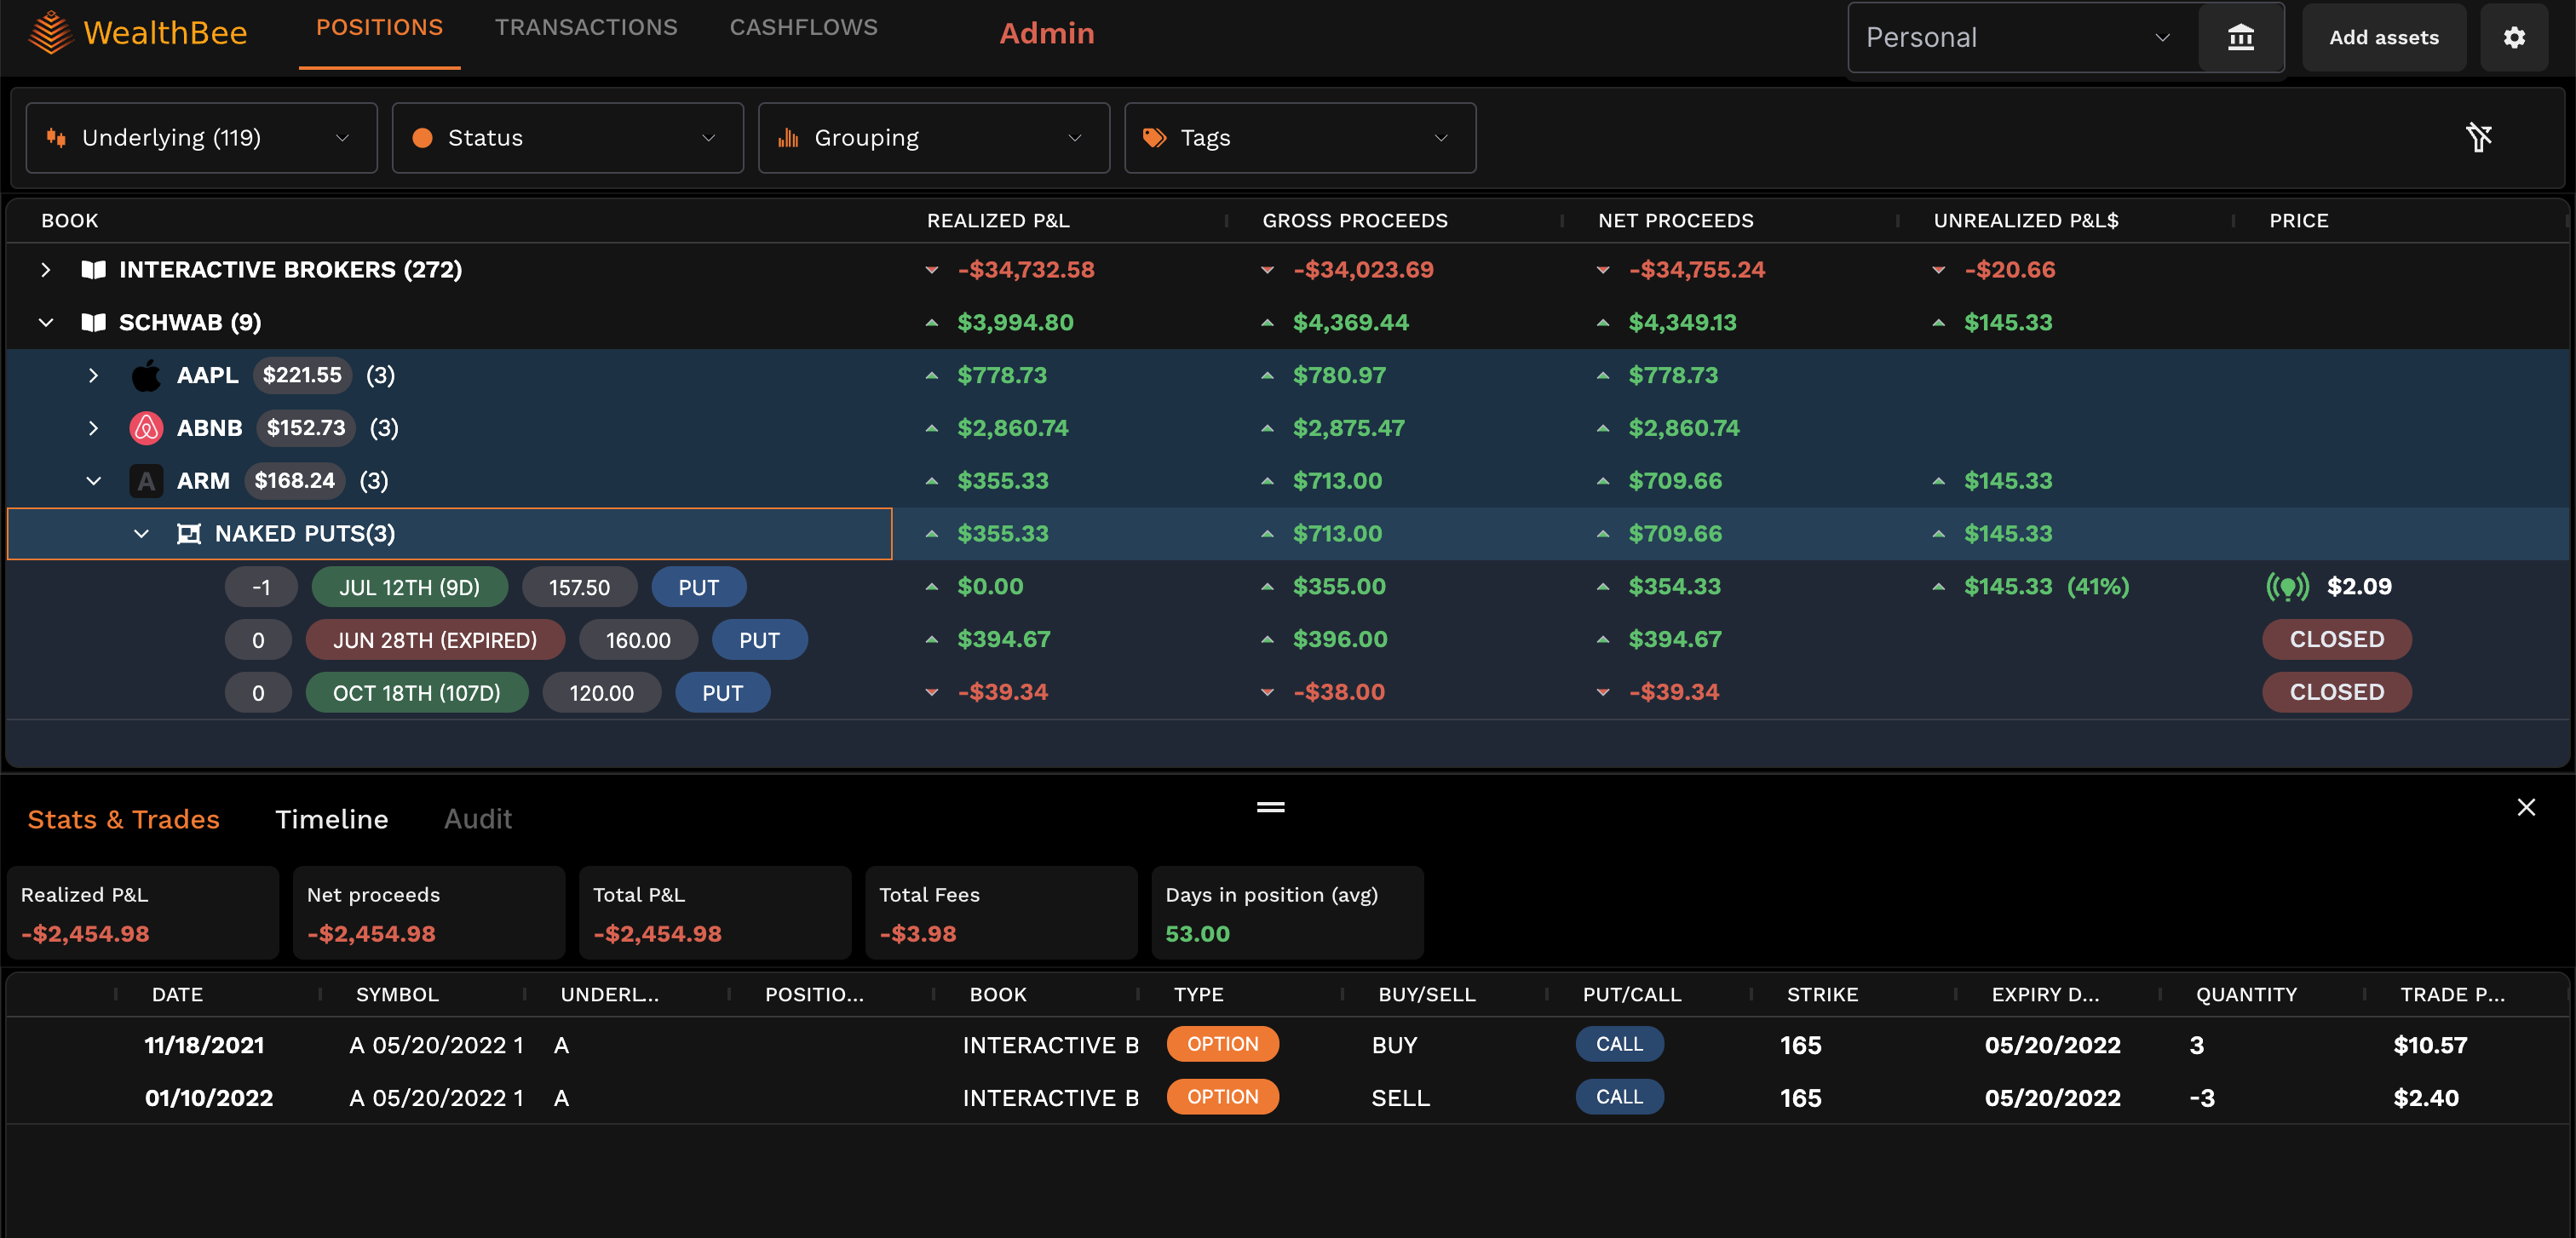
Task: Click the Price column header
Action: (x=2298, y=221)
